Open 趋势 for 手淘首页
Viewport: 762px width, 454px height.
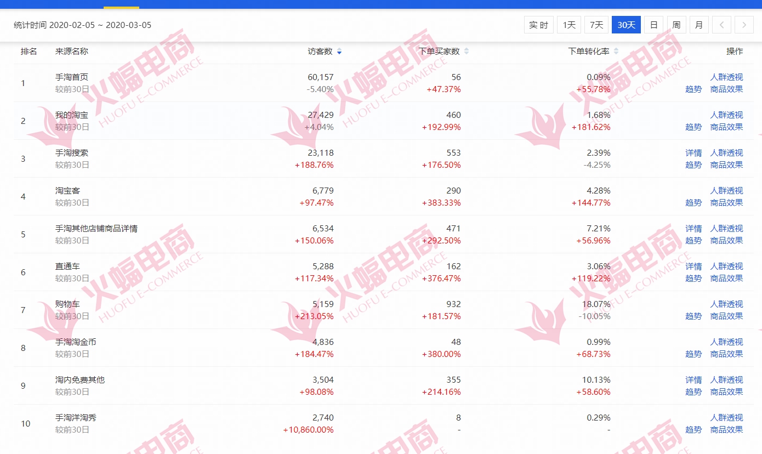click(x=693, y=89)
